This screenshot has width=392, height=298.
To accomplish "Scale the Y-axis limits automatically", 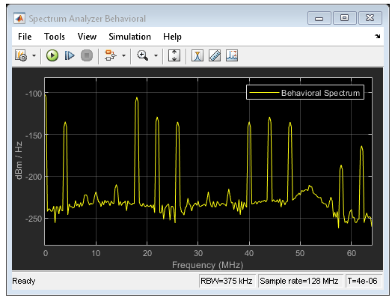I will click(x=174, y=55).
